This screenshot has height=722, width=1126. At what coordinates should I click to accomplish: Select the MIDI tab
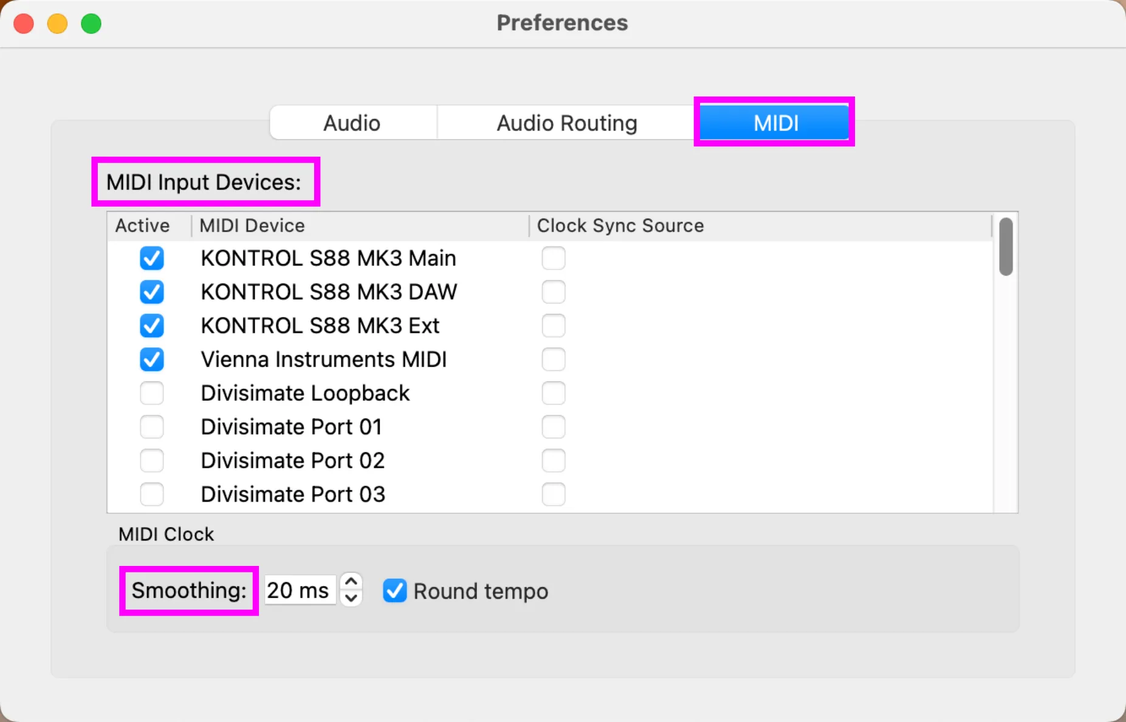(775, 123)
